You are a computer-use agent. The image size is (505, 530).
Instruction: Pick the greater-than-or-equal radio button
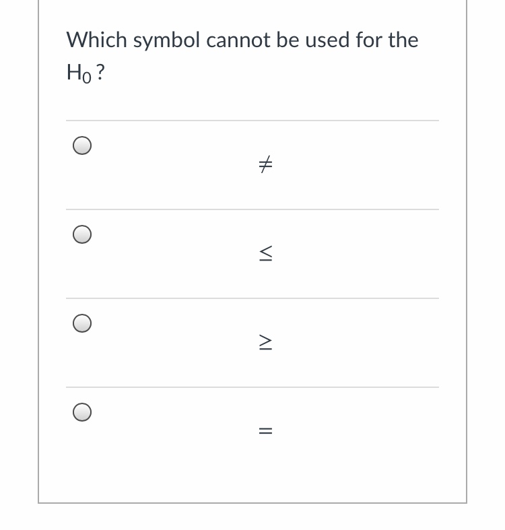(x=82, y=324)
